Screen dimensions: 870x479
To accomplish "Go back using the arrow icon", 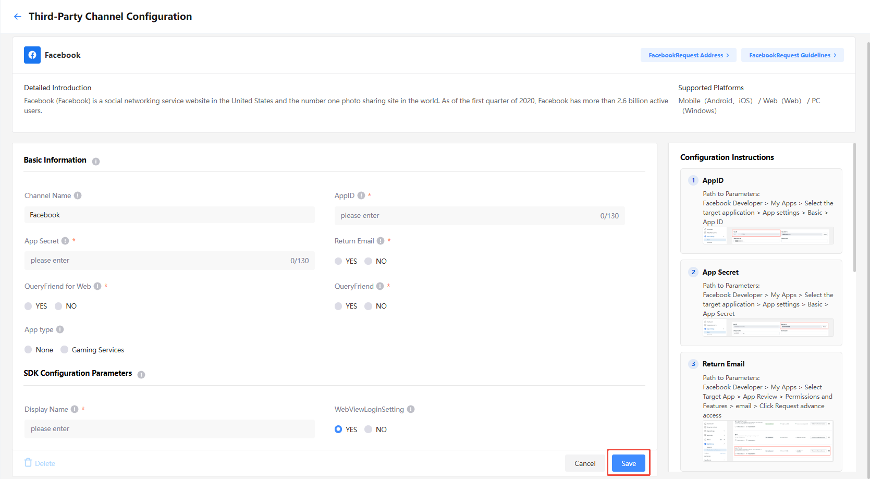I will click(x=18, y=17).
